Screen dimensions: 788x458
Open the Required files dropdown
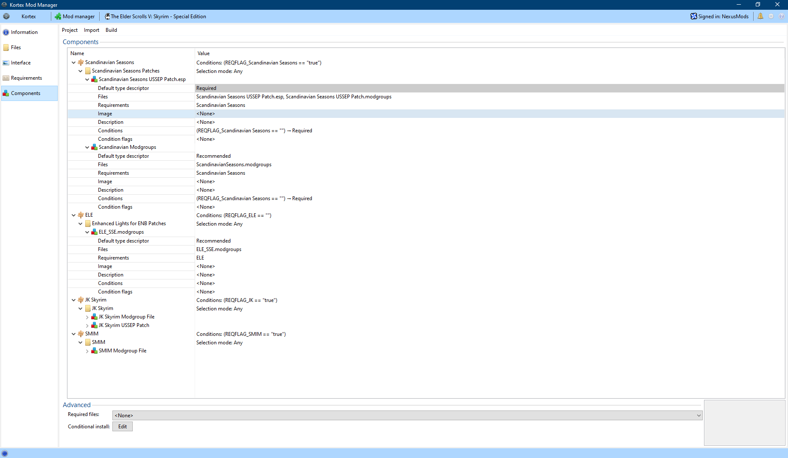point(407,416)
